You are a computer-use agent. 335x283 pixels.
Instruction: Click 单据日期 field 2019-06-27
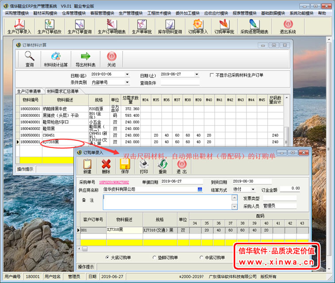[x=182, y=181]
